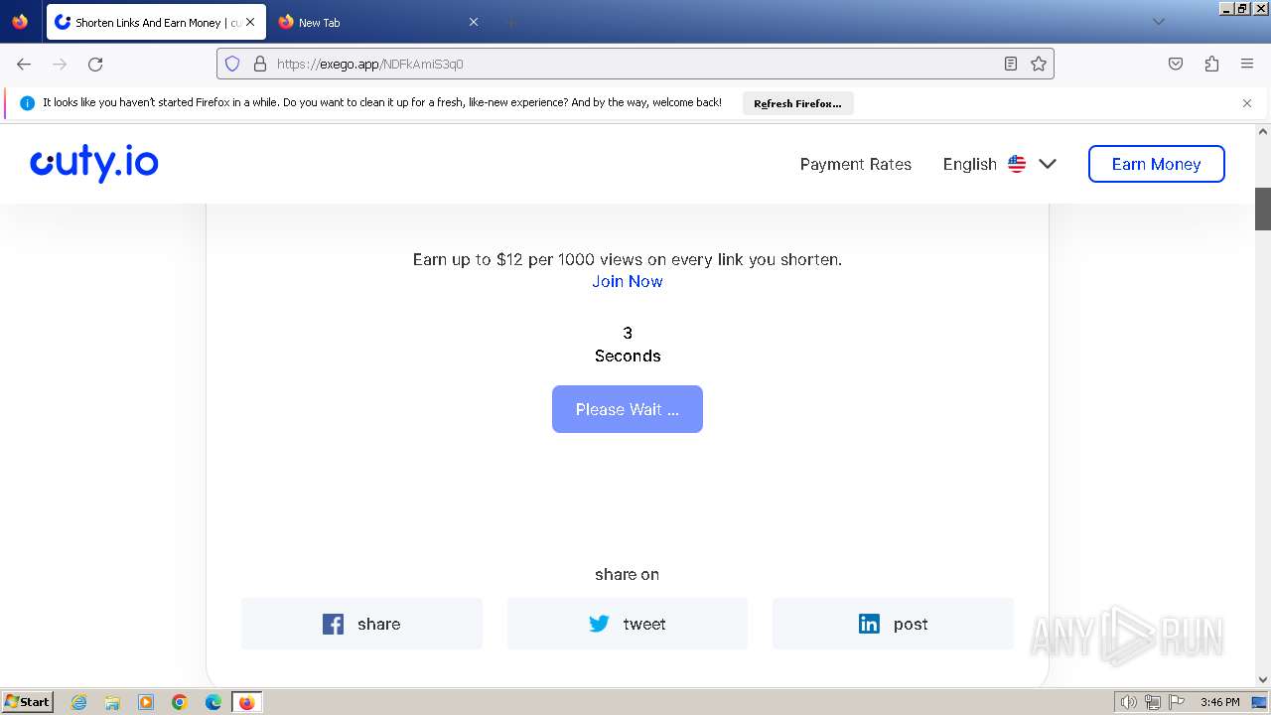Expand the English language dropdown

(x=1000, y=164)
